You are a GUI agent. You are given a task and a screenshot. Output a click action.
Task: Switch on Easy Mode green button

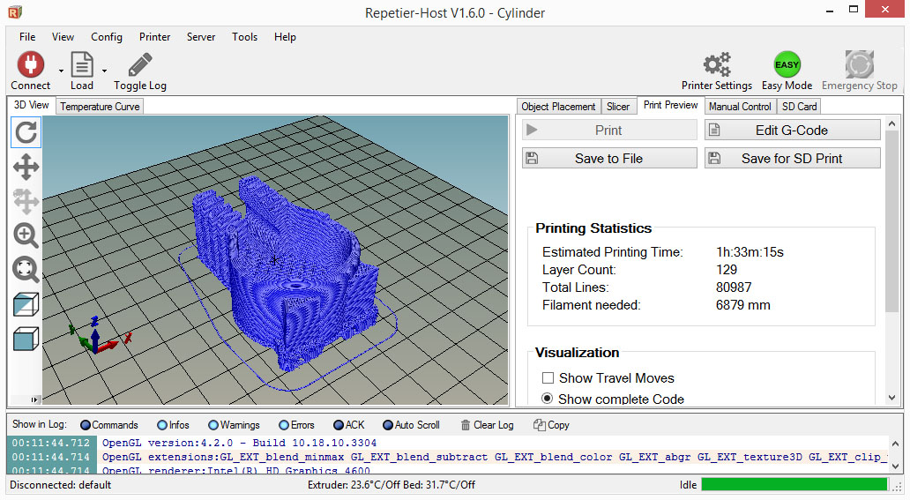click(787, 63)
